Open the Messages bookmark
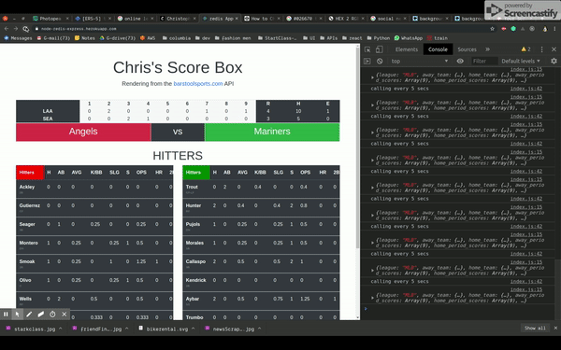 point(18,38)
